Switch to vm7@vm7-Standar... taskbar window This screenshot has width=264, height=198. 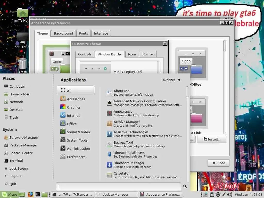coord(72,194)
